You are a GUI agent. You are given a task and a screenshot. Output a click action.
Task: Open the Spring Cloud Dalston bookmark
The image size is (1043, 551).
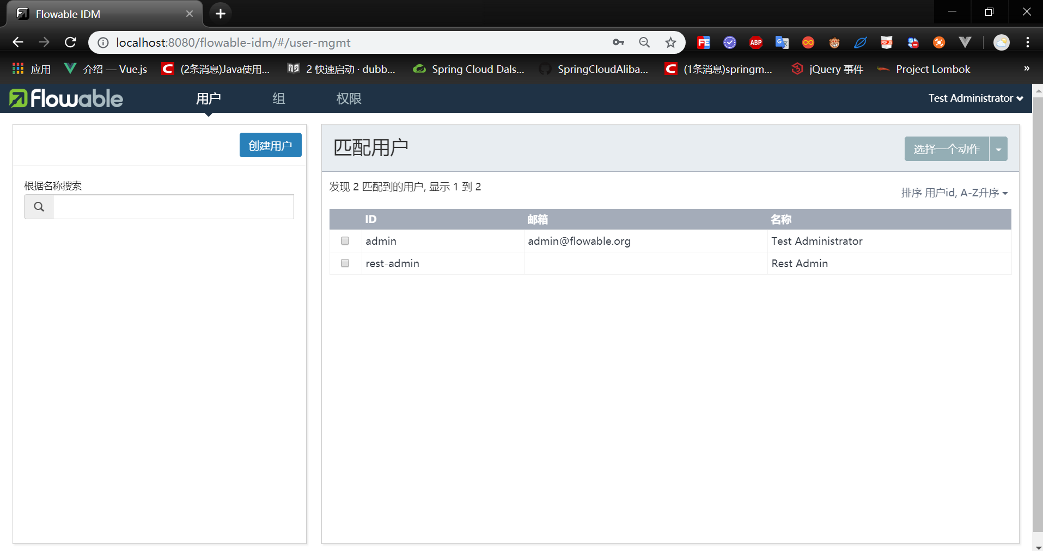(469, 69)
